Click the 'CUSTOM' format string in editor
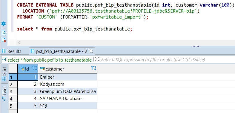Screen dimensions: 235x113 (x=47, y=17)
